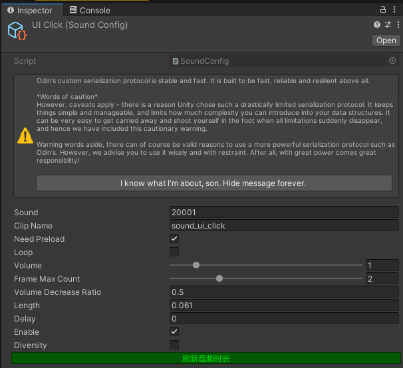403x368 pixels.
Task: Open the Inspector tab's three-dot menu
Action: [x=394, y=10]
